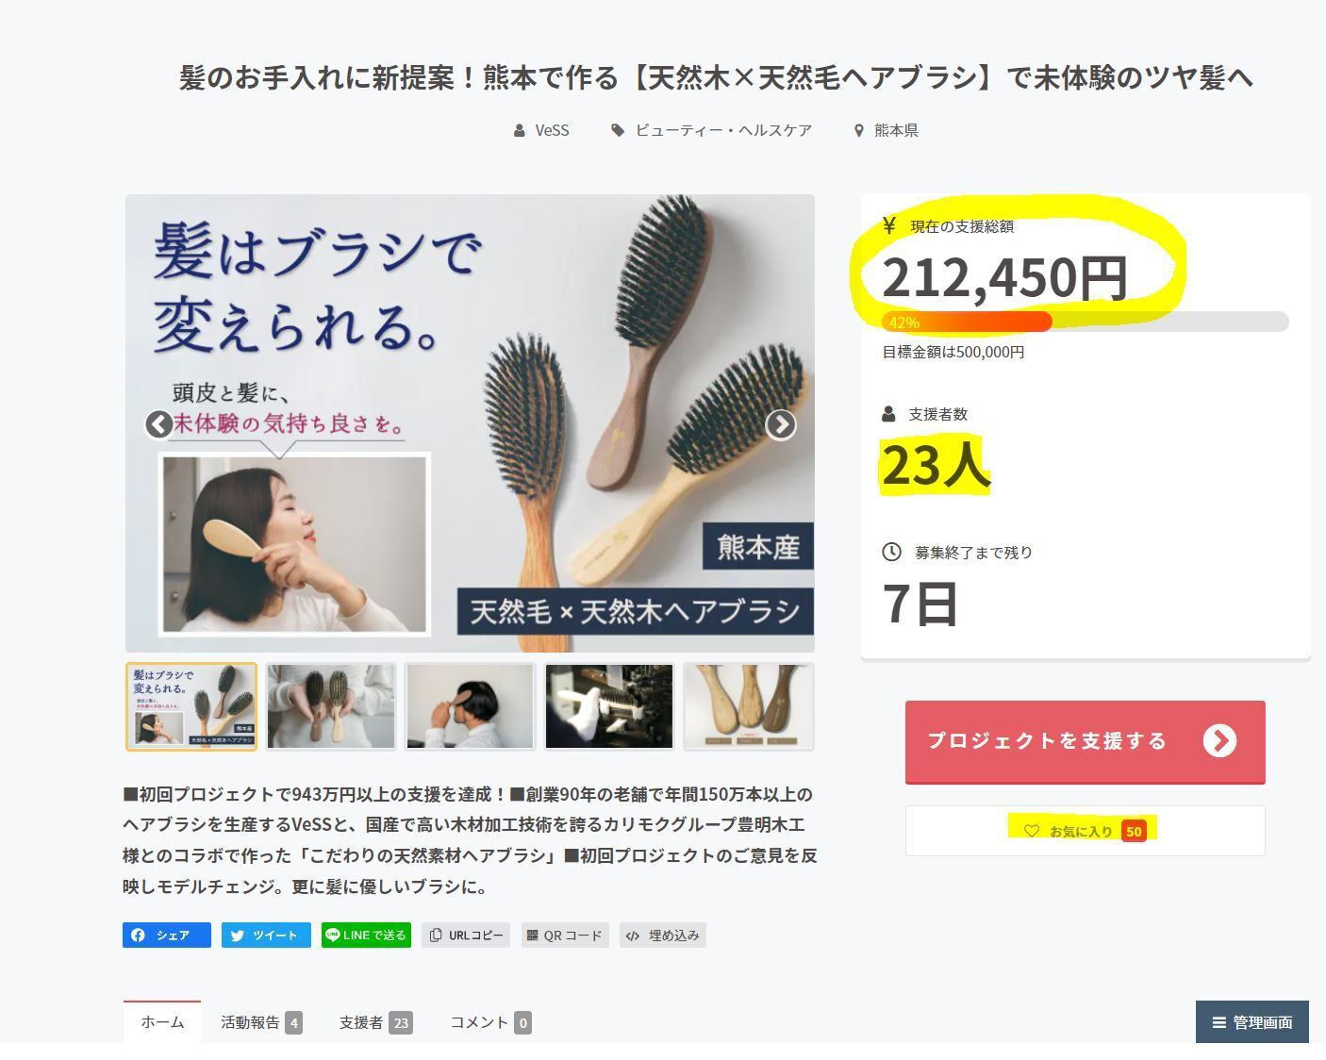Send project via LINEで送る button

click(366, 936)
